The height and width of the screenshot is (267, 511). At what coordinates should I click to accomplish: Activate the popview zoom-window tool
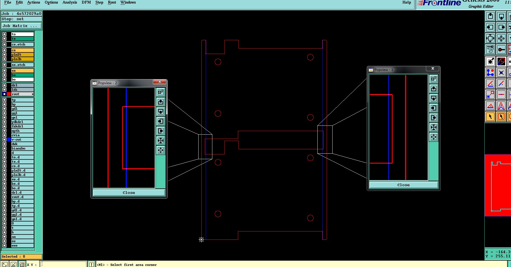click(501, 61)
